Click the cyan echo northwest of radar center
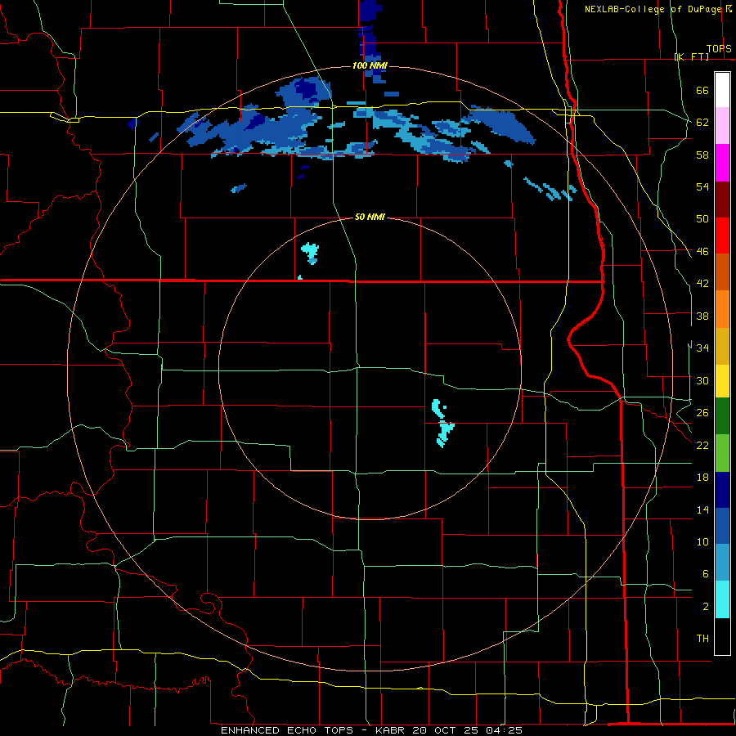736x736 pixels. coord(310,253)
